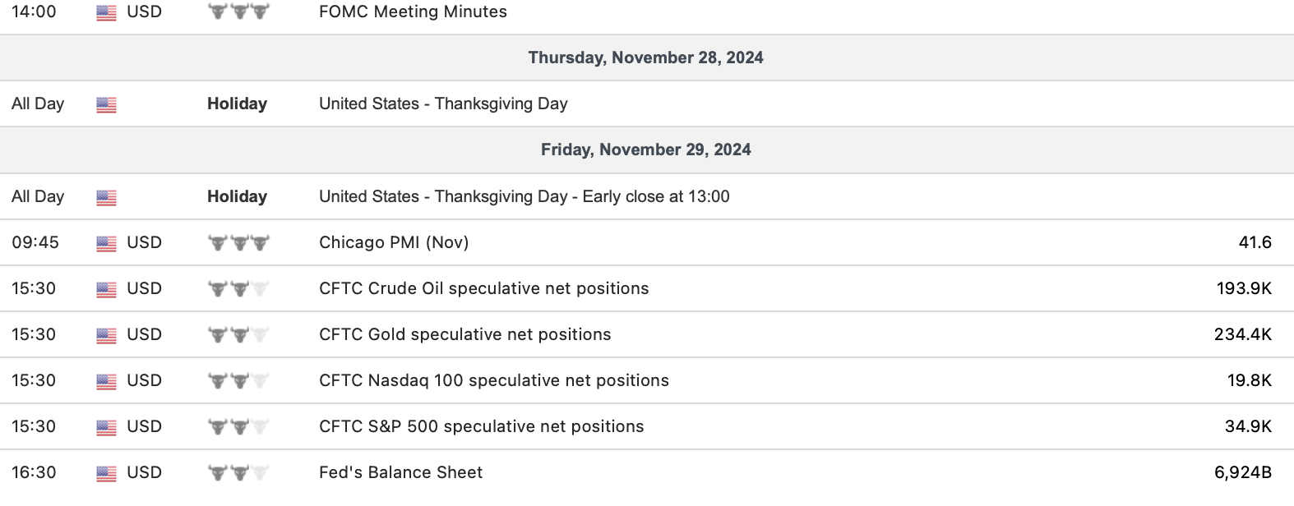
Task: Open CFTC S&P 500 speculative net positions
Action: click(481, 426)
